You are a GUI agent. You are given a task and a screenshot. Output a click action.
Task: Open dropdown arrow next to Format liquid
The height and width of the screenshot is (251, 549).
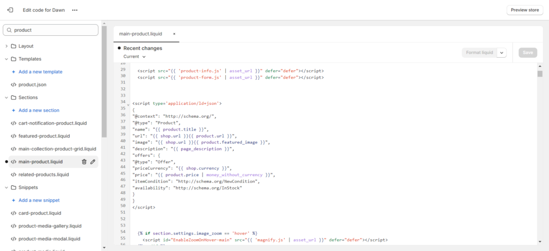[502, 53]
